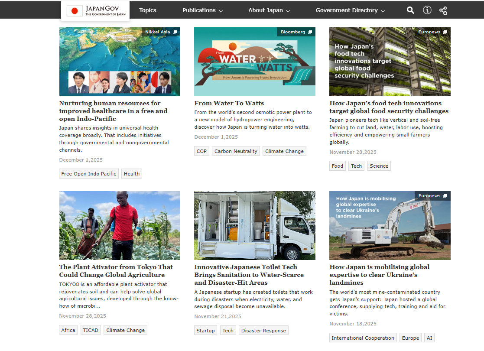Open 'From Water To Watts' article title

[229, 103]
